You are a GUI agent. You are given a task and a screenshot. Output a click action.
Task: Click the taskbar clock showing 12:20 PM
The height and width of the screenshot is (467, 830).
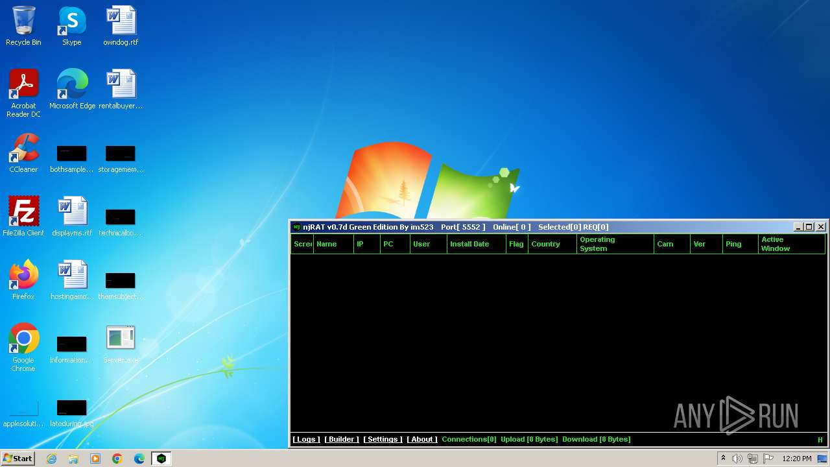pos(797,459)
